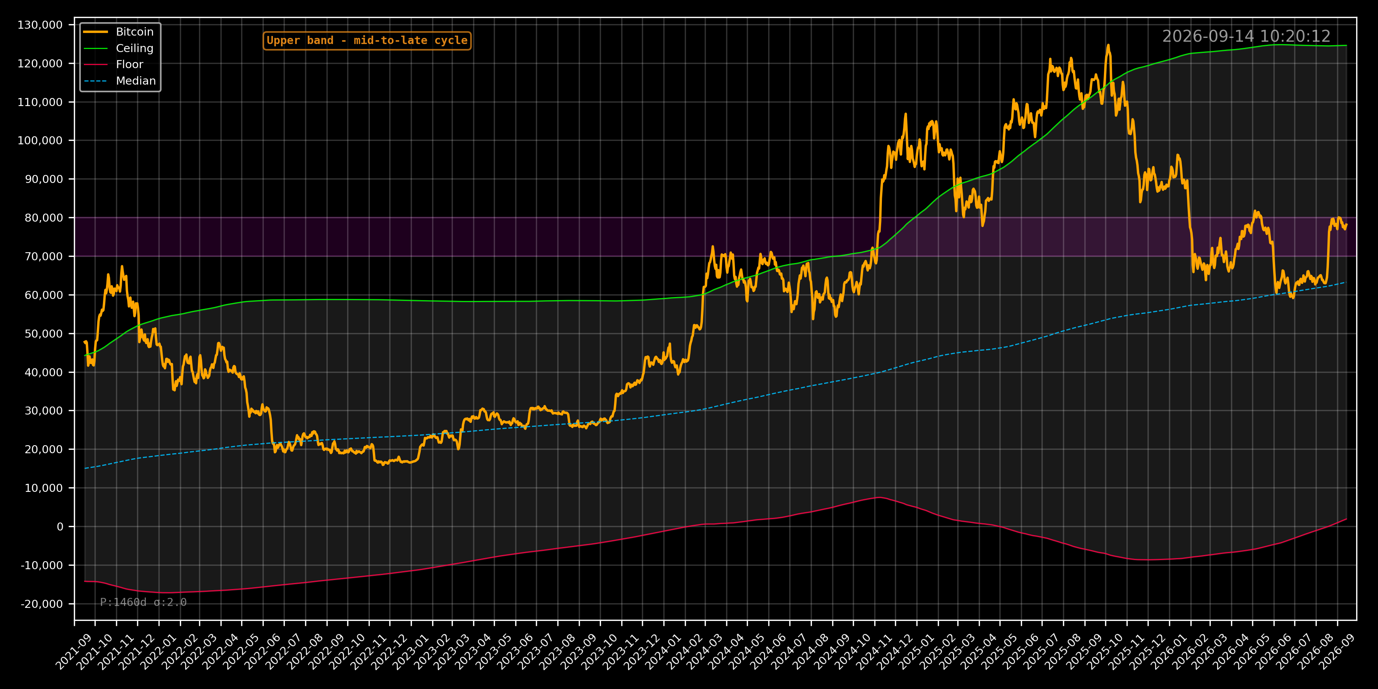Click the 2024-01 x-axis date label

pos(664,651)
